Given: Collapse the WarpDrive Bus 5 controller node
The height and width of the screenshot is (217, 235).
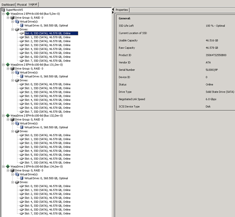Looking at the screenshot, I should click(3, 14).
